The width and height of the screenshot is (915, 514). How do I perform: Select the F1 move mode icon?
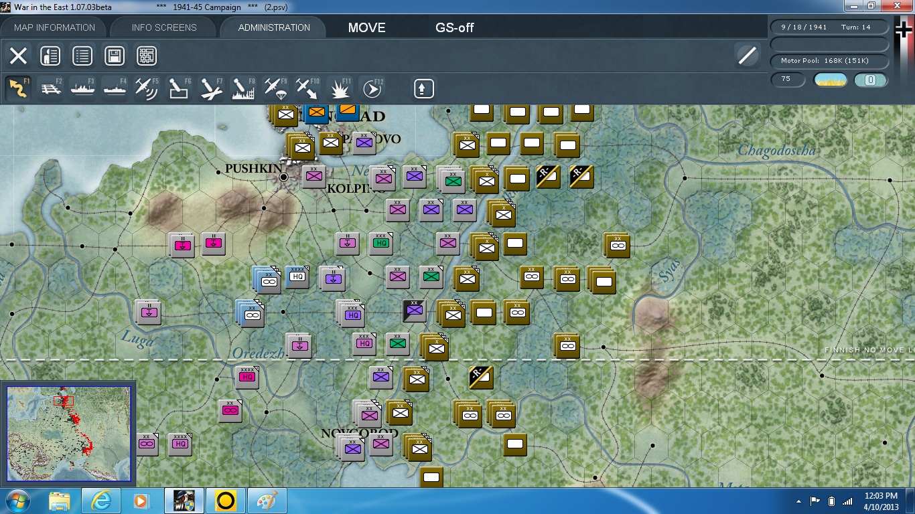tap(18, 88)
